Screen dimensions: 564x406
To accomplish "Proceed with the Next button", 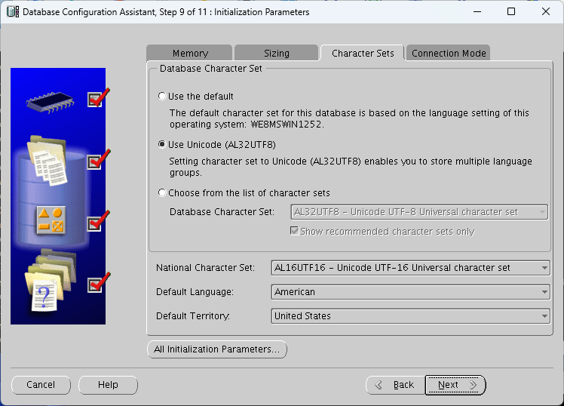I will (x=455, y=385).
